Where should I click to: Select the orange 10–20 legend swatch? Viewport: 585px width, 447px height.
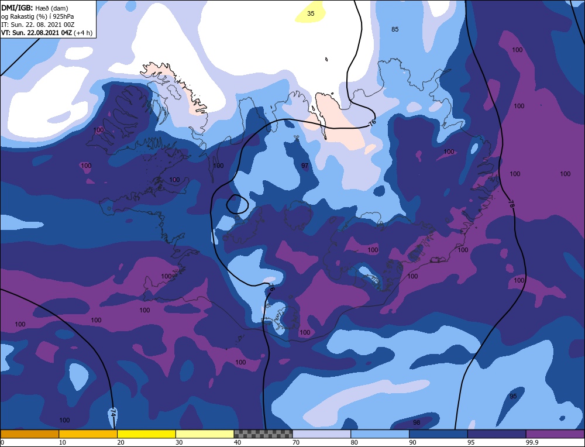(88, 434)
